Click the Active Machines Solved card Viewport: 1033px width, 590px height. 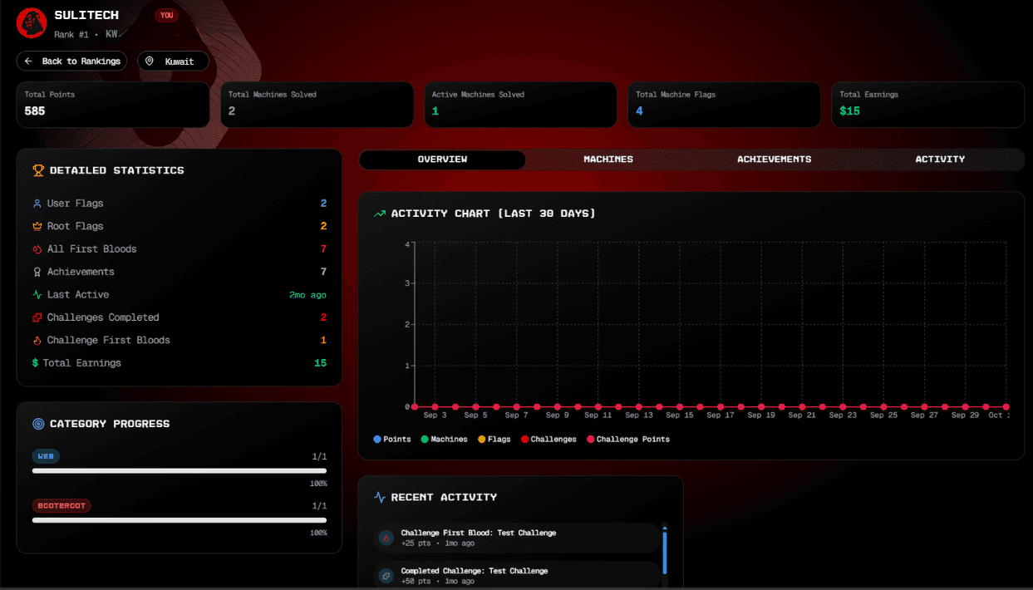click(x=520, y=105)
